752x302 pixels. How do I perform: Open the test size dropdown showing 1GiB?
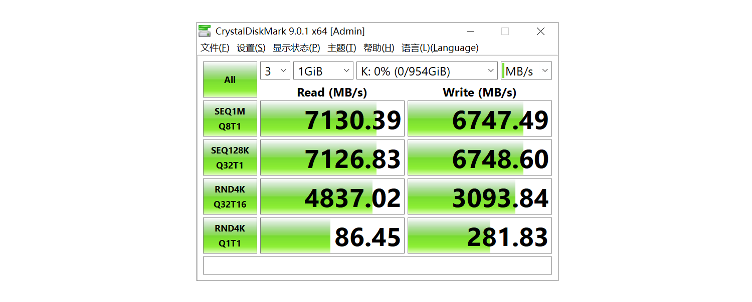[x=323, y=71]
